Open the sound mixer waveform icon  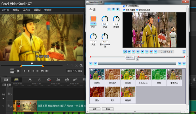coord(58,80)
